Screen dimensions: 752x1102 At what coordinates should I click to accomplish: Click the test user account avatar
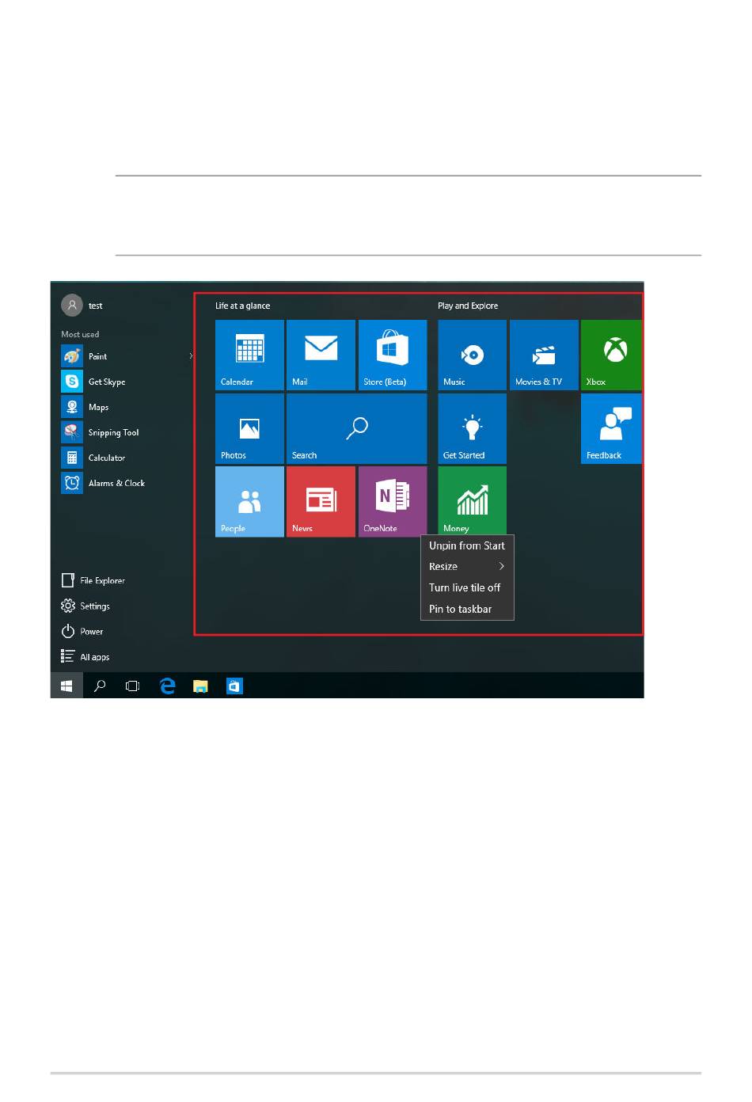[x=72, y=305]
